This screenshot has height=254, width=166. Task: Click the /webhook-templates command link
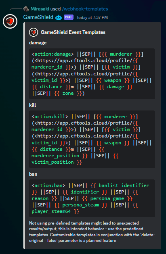tap(85, 9)
